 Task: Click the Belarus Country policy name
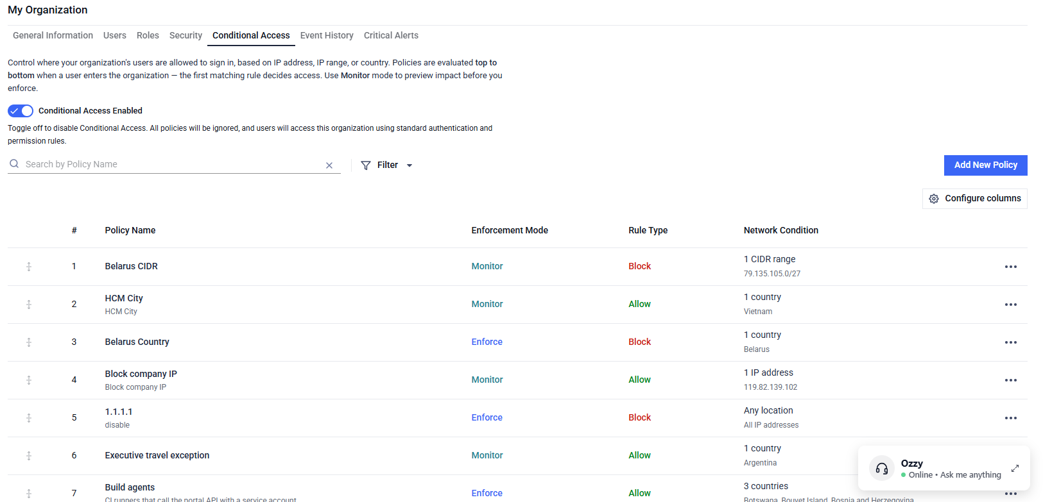[x=137, y=342]
